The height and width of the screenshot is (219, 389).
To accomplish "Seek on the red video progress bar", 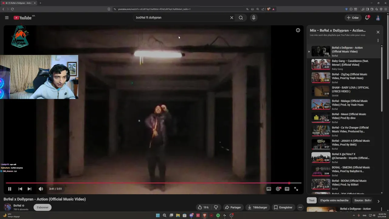I will coord(153,183).
